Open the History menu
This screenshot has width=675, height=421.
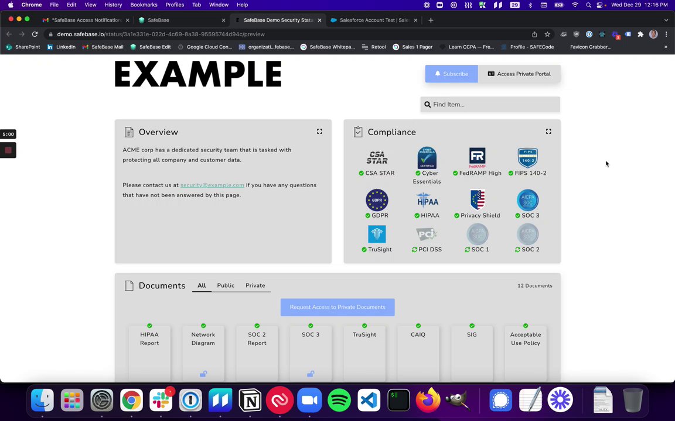pyautogui.click(x=113, y=5)
